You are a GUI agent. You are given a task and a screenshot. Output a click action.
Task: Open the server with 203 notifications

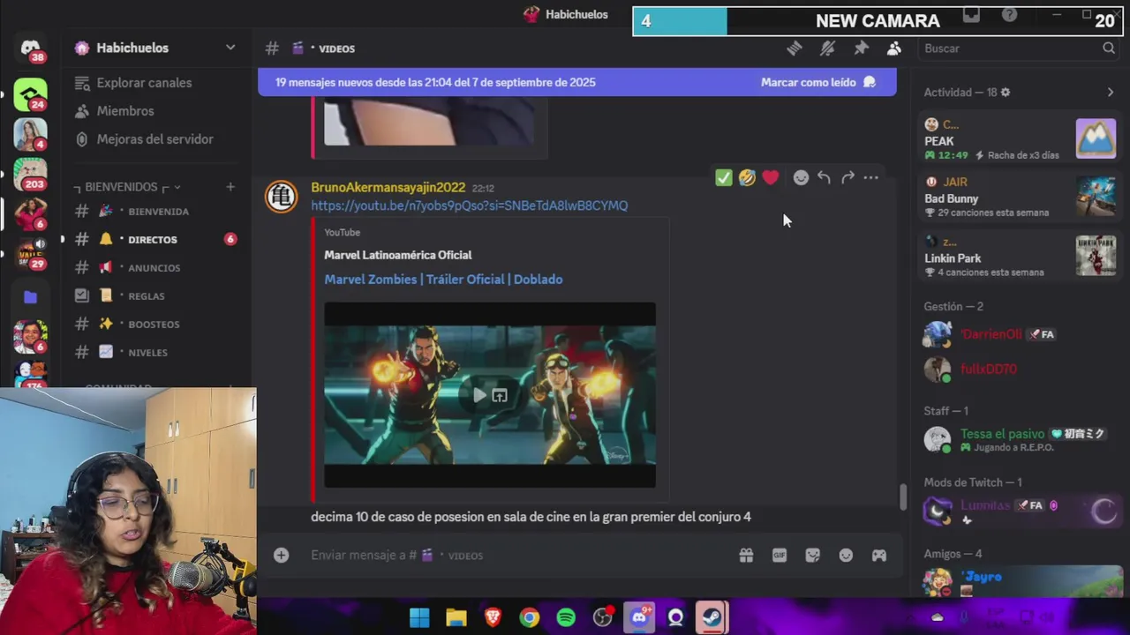(31, 174)
